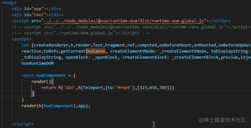This screenshot has height=128, width=251.
Task: Click the VueRuntimeDOM identifier
Action: (38, 63)
